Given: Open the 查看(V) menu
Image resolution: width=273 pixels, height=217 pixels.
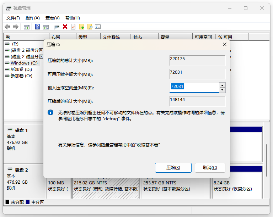Looking at the screenshot, I should point(53,18).
